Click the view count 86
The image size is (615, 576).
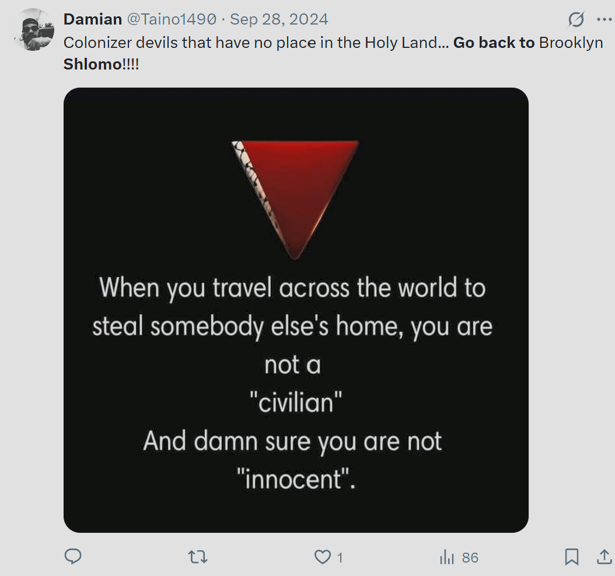click(470, 558)
